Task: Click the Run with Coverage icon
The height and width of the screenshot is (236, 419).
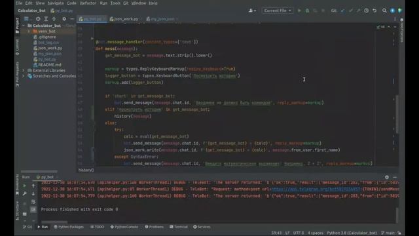Action: [315, 10]
